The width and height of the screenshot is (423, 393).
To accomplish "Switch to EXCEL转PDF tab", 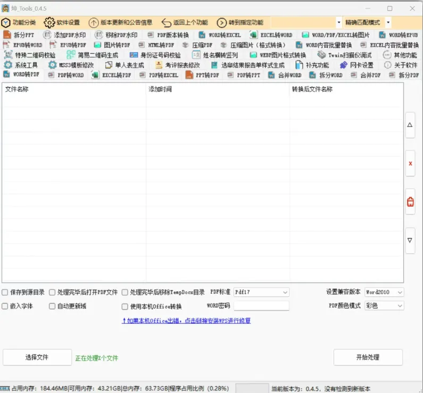I will coord(111,75).
